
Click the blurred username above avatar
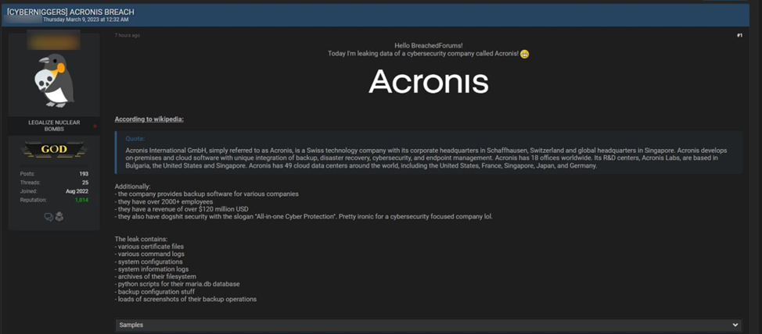pos(54,42)
